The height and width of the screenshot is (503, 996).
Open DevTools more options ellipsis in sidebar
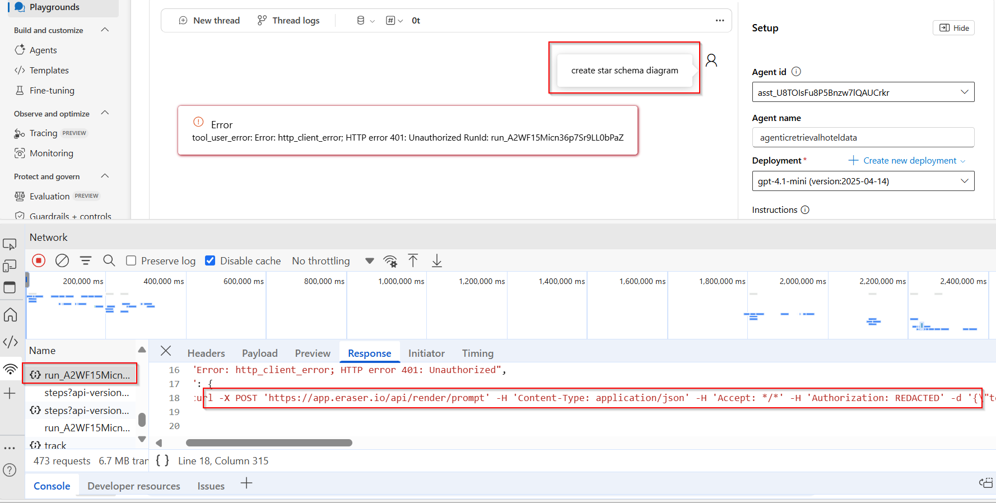pos(10,448)
